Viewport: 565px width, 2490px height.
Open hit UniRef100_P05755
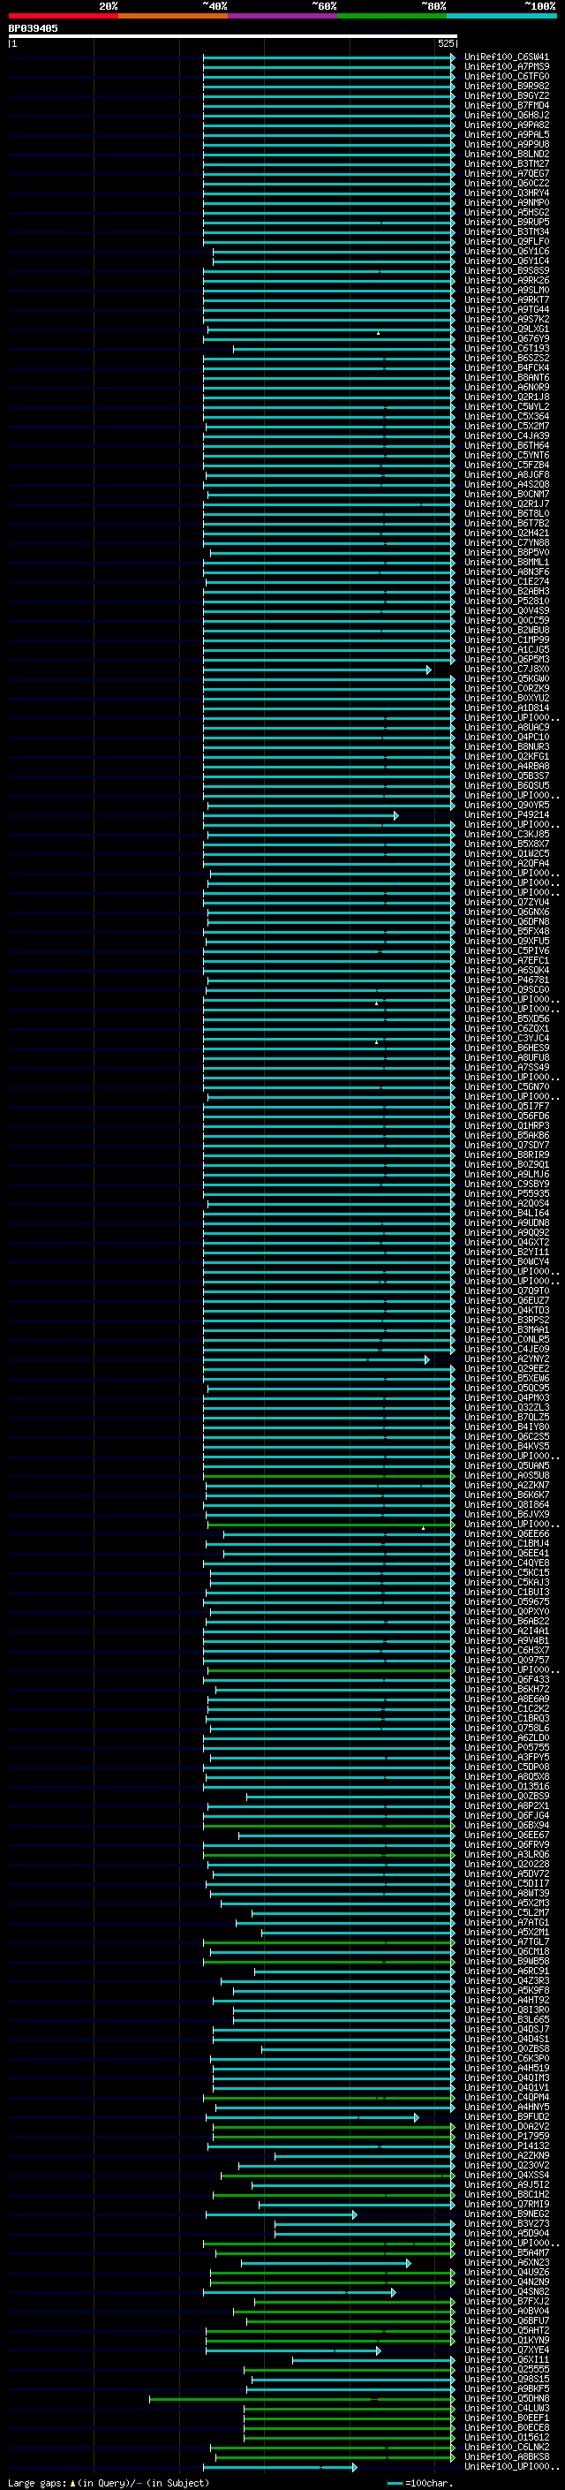[507, 1748]
